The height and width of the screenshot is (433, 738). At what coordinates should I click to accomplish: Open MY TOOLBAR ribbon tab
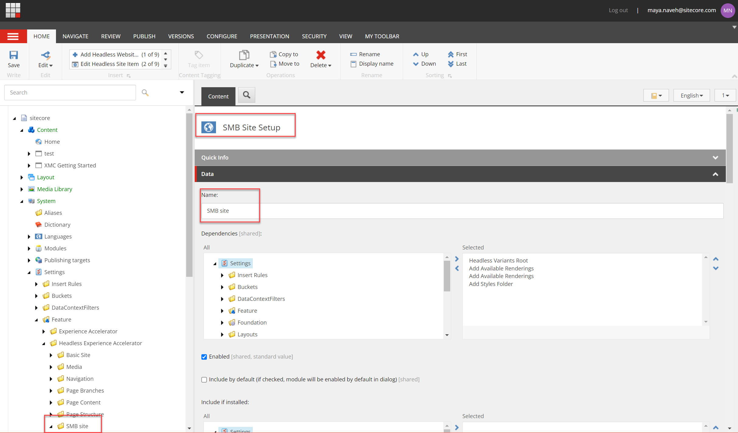(382, 36)
